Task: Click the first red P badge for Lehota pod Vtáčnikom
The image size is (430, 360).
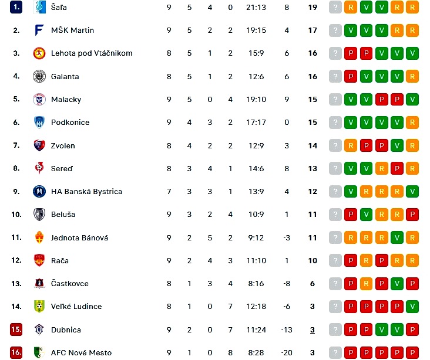Action: [x=351, y=53]
